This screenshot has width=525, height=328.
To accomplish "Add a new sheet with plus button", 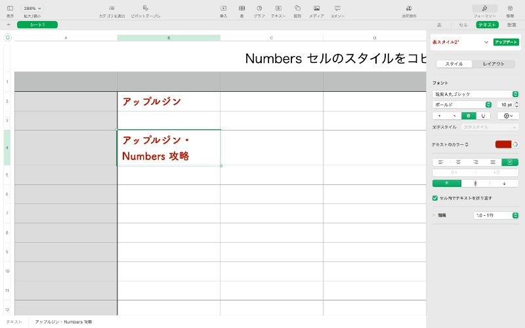I will [9, 25].
